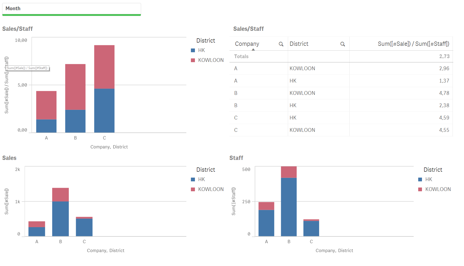Select KOWLOON legend swatch in Staff chart

coord(420,189)
